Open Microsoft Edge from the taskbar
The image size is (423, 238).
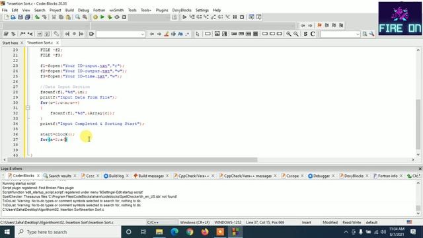[x=174, y=232]
